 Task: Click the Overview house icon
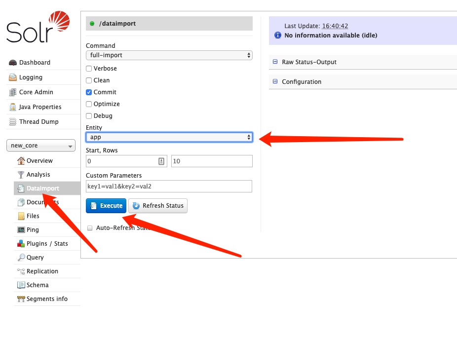coord(21,160)
